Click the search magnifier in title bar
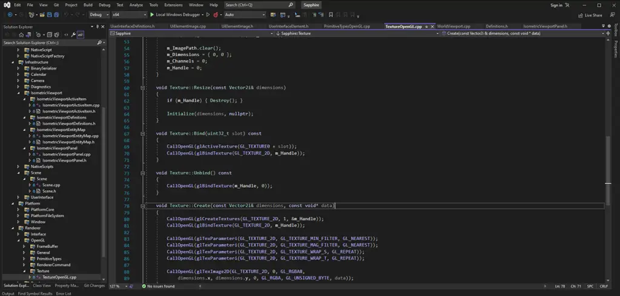The width and height of the screenshot is (620, 296). [291, 5]
